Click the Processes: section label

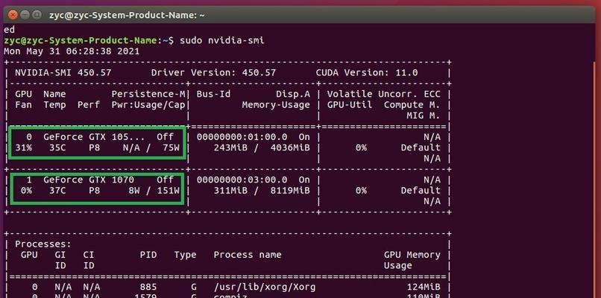[x=43, y=244]
